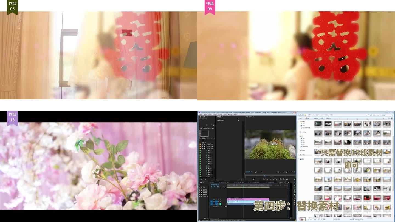Toggle V1 track targeting in the timeline
395x222 pixels.
coord(216,201)
